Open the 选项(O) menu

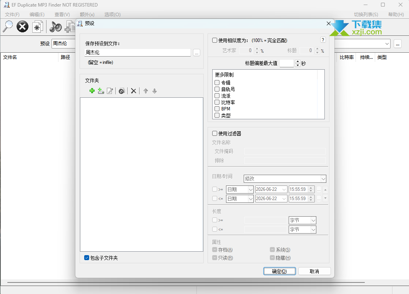click(x=112, y=15)
